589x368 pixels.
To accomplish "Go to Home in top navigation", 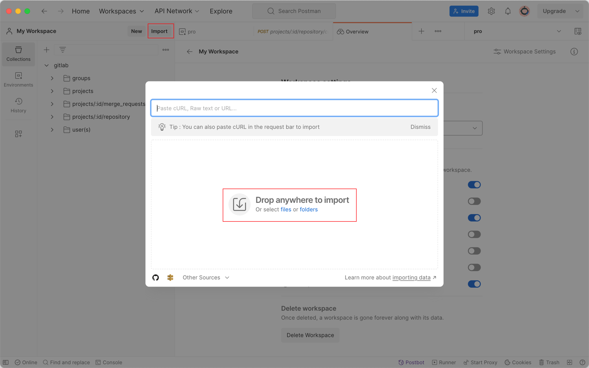I will coord(81,11).
